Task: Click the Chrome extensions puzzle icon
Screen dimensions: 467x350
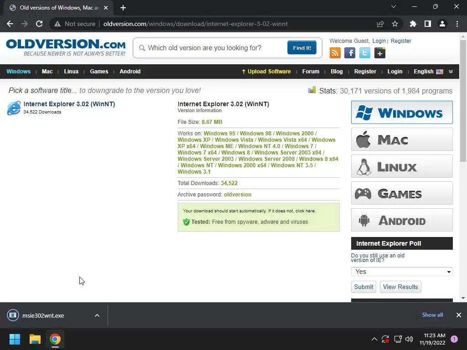Action: point(413,24)
